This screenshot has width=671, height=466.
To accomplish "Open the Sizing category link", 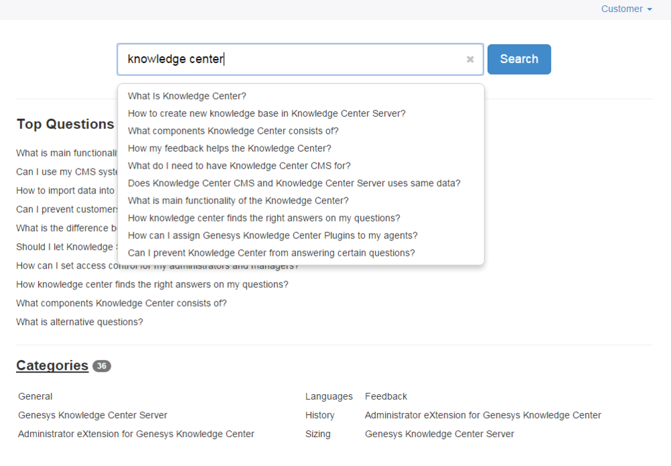I will pyautogui.click(x=317, y=434).
